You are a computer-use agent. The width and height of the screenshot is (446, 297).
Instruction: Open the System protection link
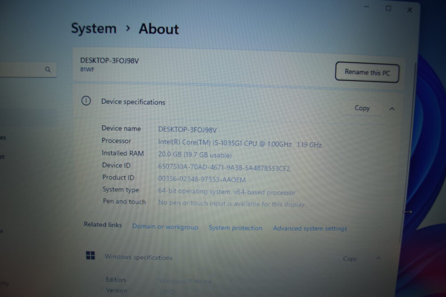point(235,228)
